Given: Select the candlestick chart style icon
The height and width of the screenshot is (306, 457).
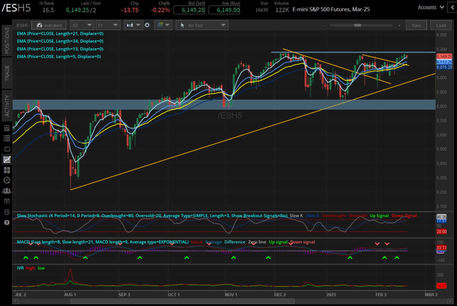Looking at the screenshot, I should coord(130,25).
